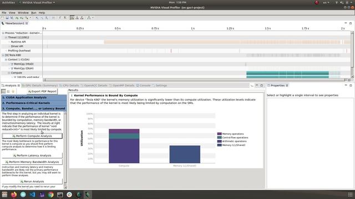Click the zoom out timeline icon
The image size is (355, 199).
click(x=42, y=18)
